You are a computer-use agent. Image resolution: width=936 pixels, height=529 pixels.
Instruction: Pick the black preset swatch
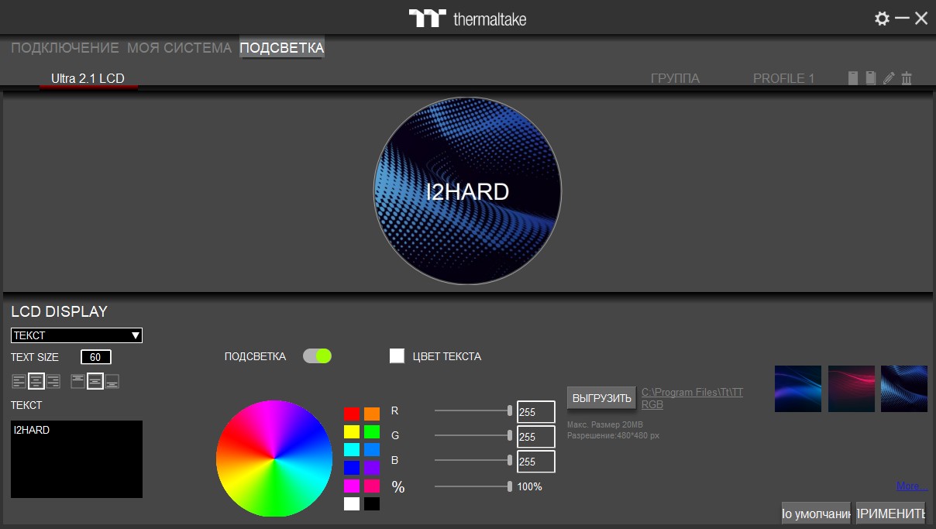(x=372, y=503)
